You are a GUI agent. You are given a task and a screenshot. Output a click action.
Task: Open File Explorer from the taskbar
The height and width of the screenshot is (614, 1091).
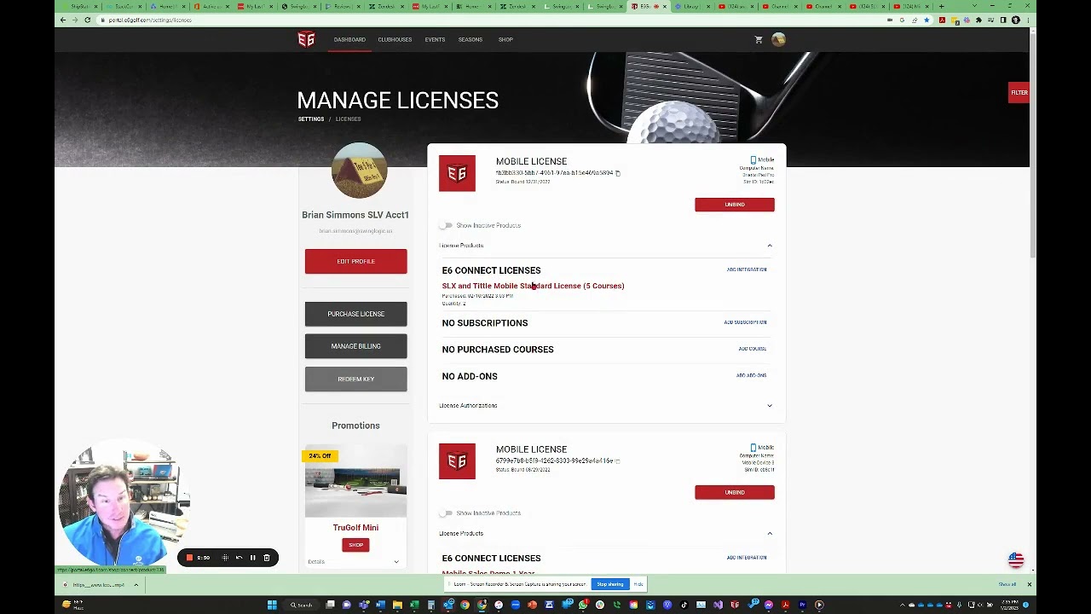tap(397, 605)
